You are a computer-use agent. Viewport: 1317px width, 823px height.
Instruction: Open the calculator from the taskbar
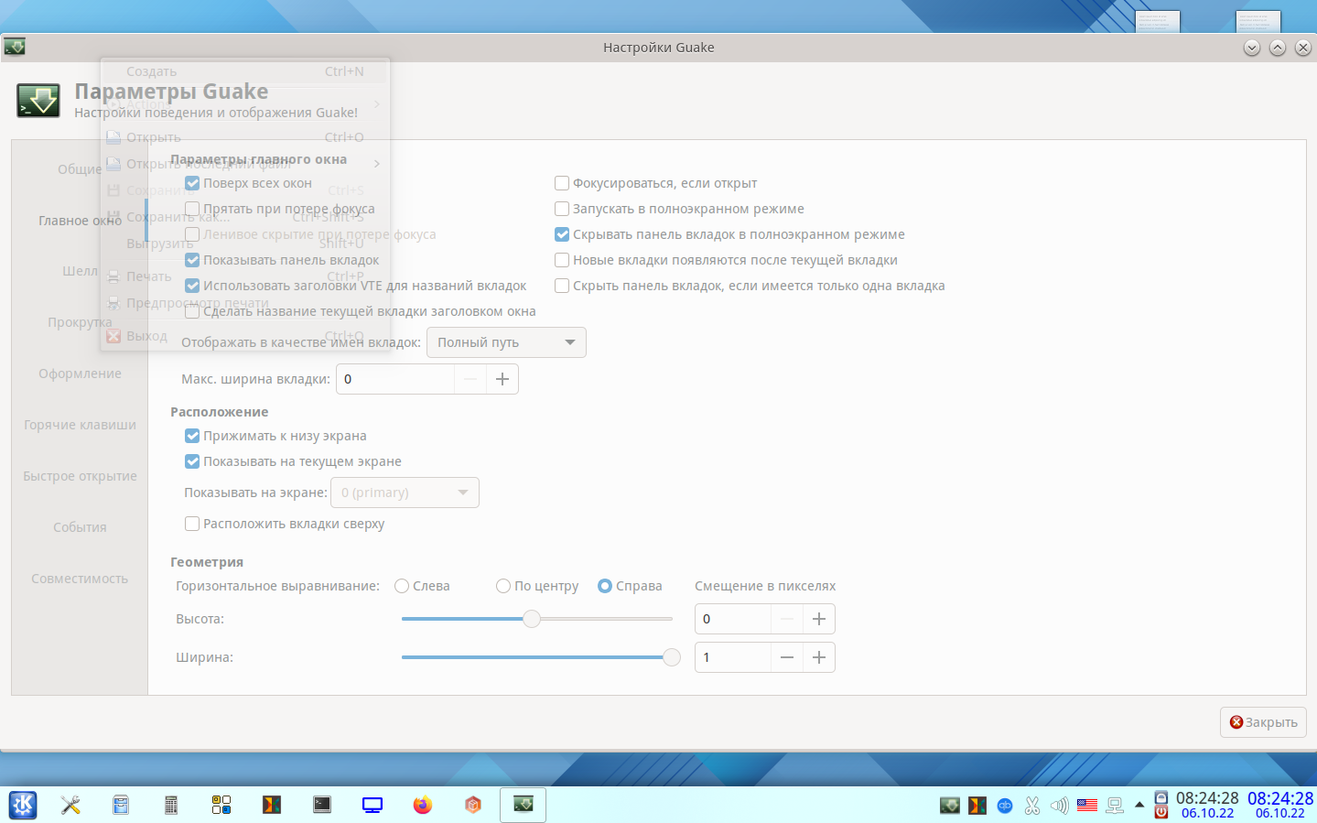click(x=171, y=805)
